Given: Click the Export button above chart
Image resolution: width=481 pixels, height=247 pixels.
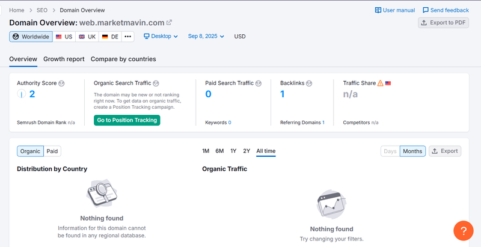Looking at the screenshot, I should point(445,151).
